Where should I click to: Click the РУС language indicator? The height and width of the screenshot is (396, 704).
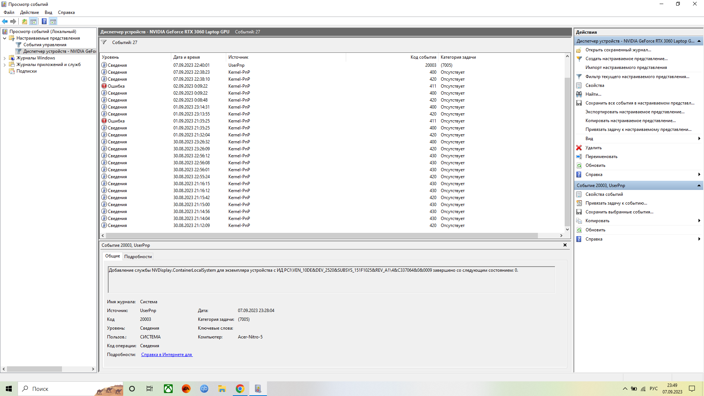[x=654, y=389]
